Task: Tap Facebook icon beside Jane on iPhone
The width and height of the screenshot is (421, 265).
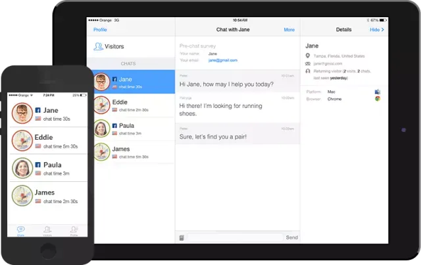Action: tap(38, 110)
